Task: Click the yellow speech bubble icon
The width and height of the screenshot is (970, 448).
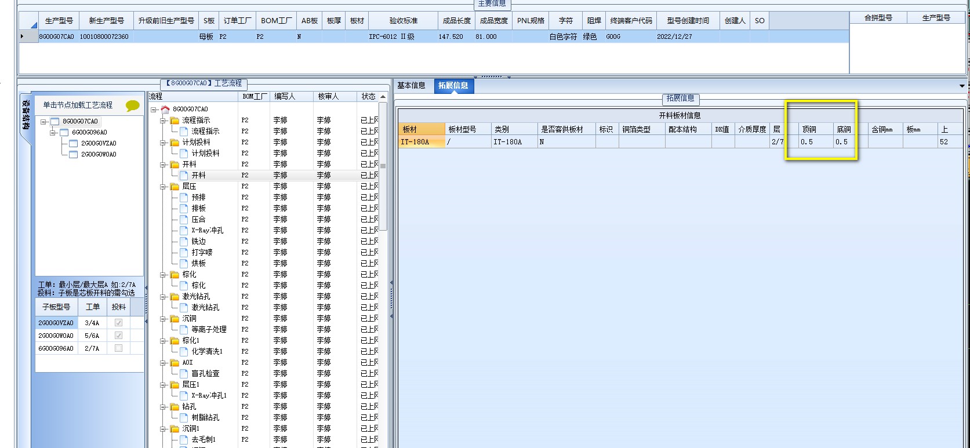Action: tap(133, 106)
